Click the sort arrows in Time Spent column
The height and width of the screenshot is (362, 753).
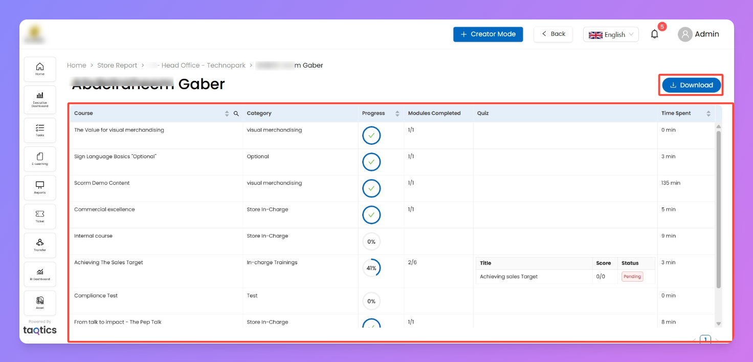pos(708,114)
